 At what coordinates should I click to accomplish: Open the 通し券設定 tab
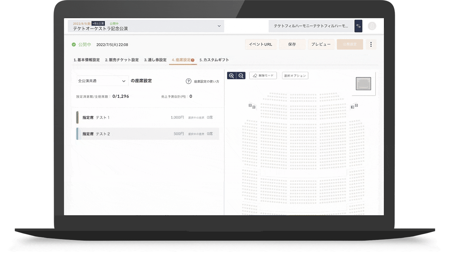(155, 60)
